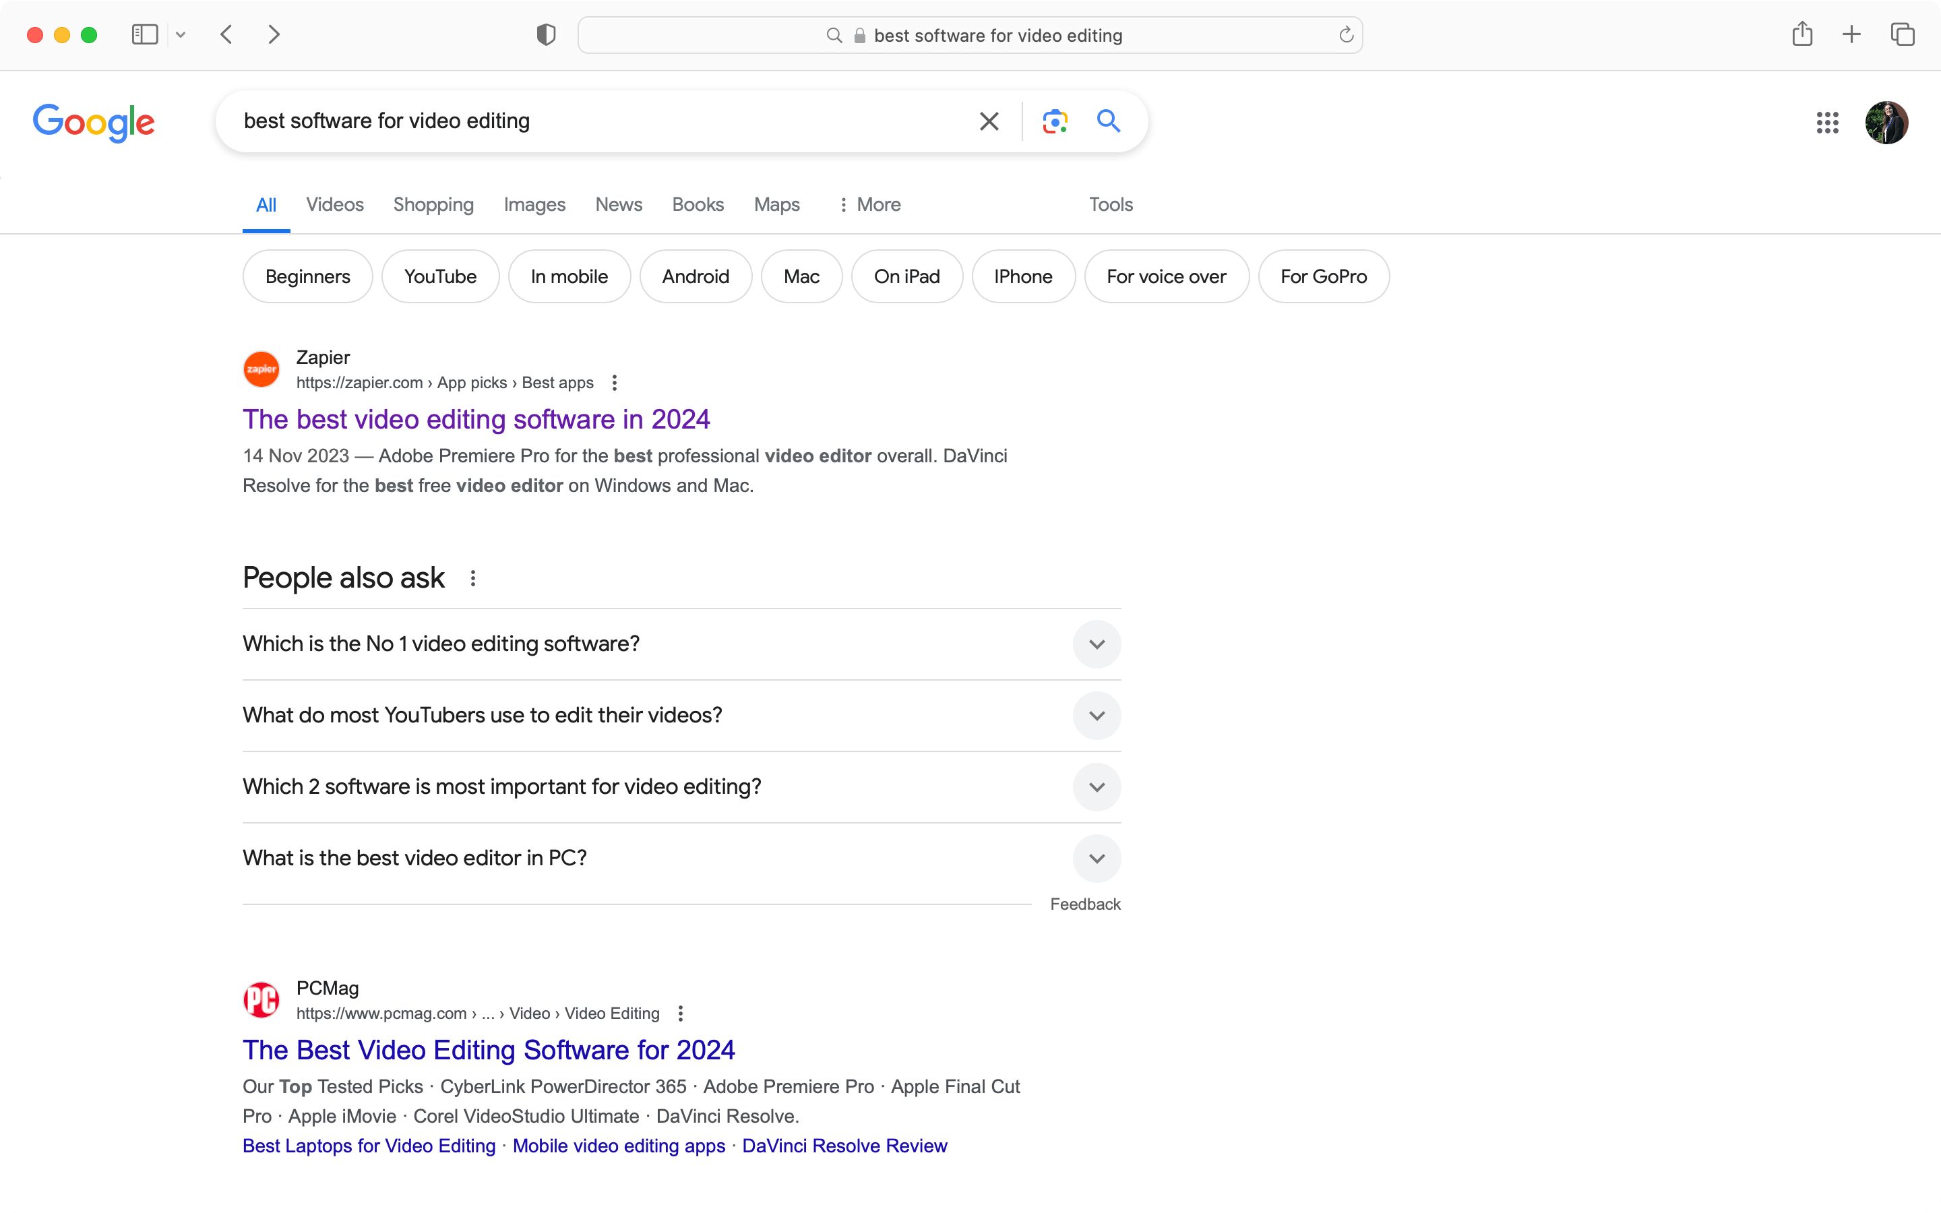Open the More search filters dropdown

[869, 205]
